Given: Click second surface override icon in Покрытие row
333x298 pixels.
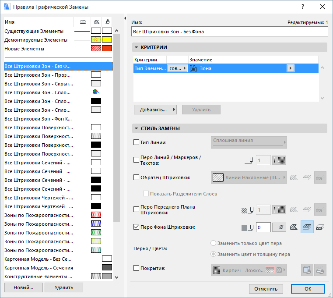Looking at the screenshot, I should tap(320, 270).
